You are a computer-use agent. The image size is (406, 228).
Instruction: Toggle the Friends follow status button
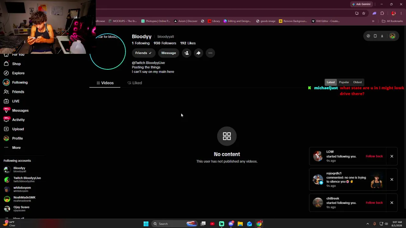144,53
